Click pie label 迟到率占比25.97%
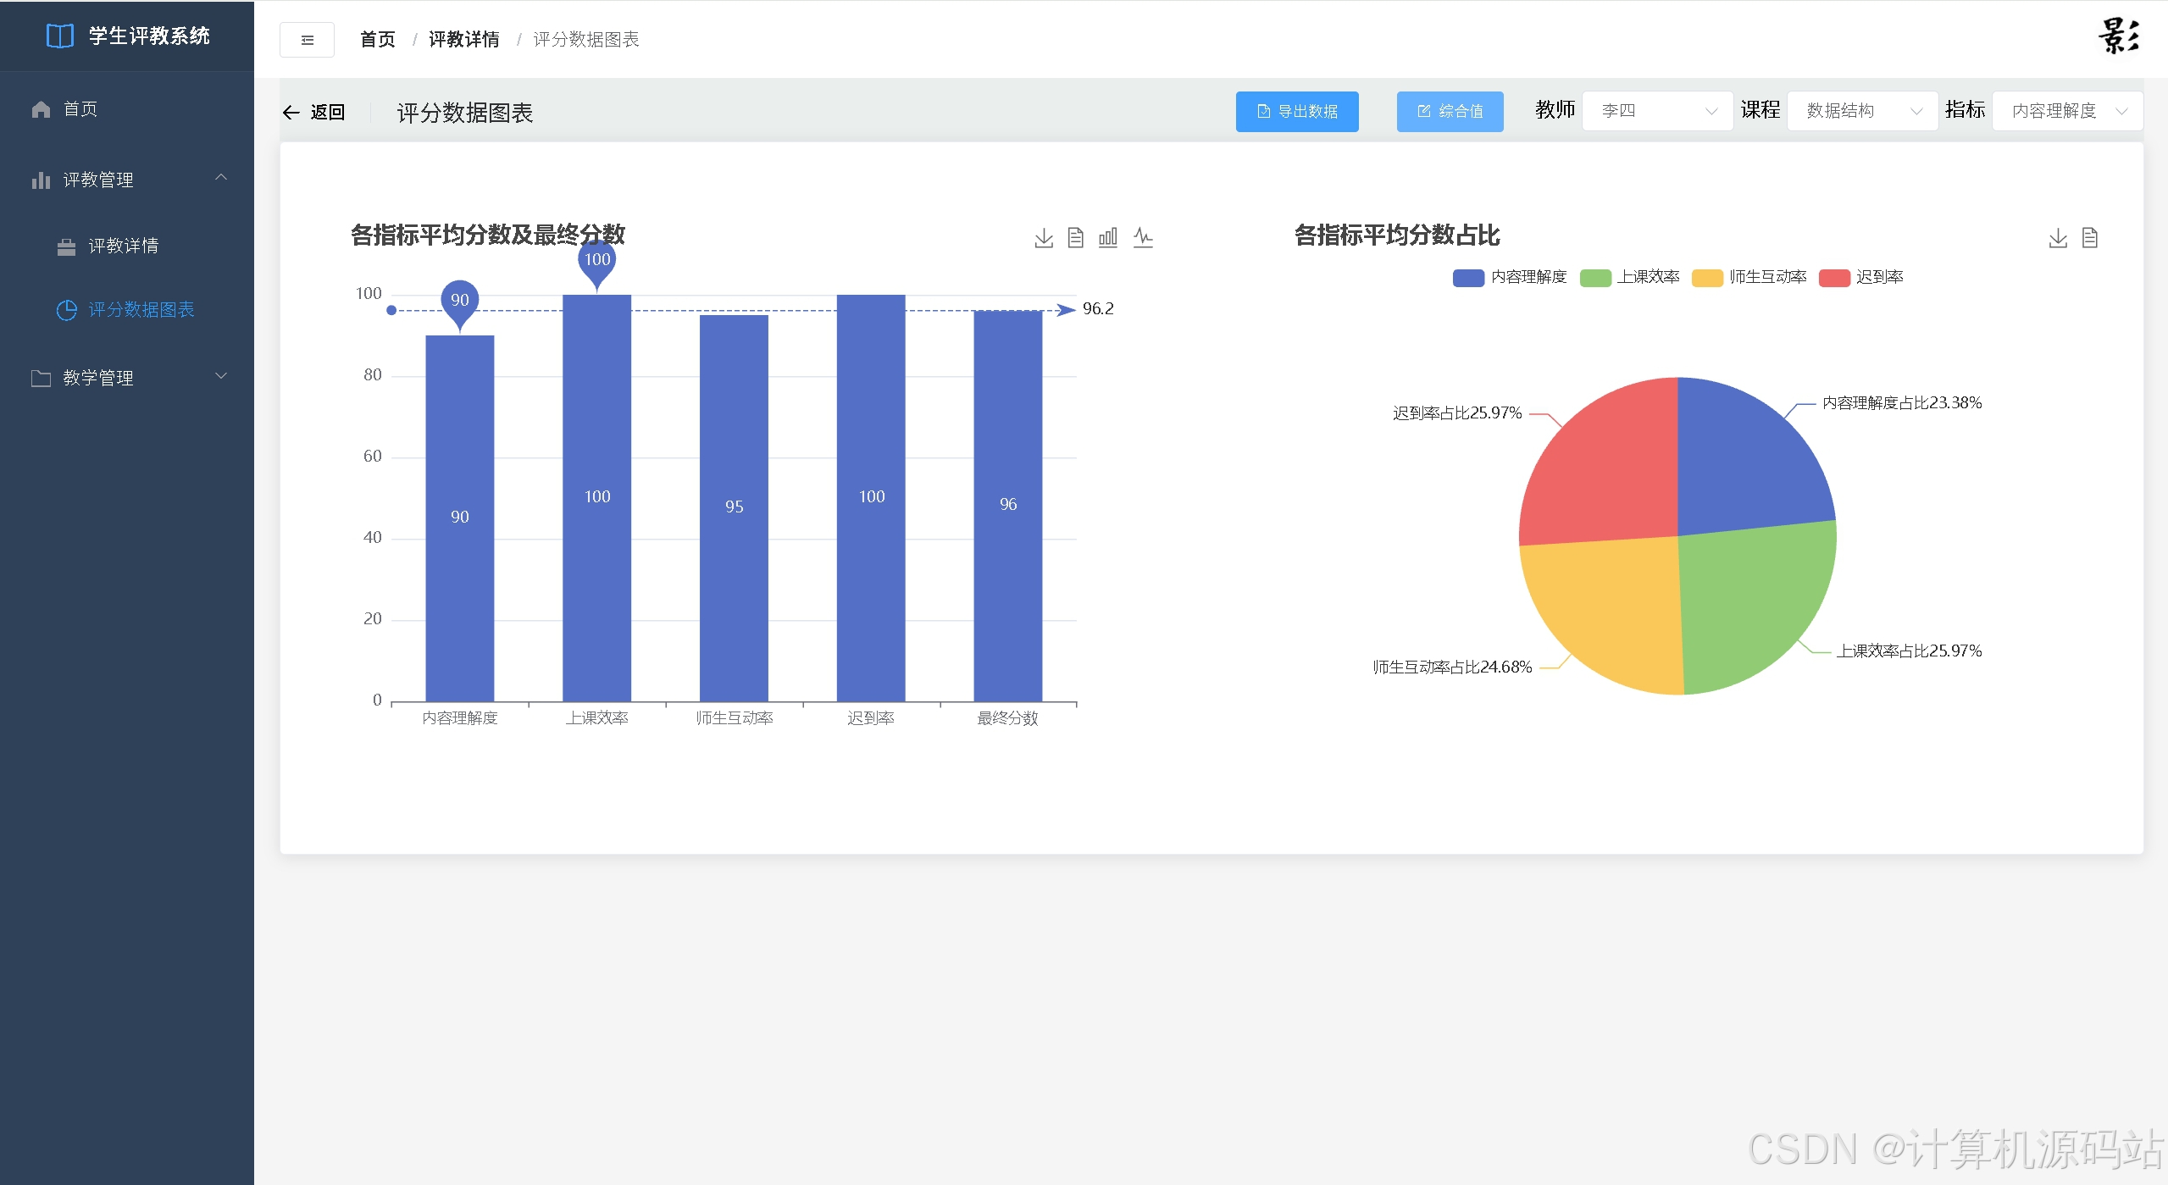 [x=1457, y=413]
